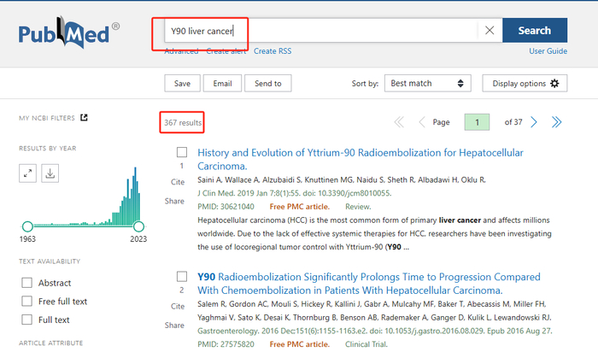
Task: Click Share for result 2
Action: click(174, 326)
